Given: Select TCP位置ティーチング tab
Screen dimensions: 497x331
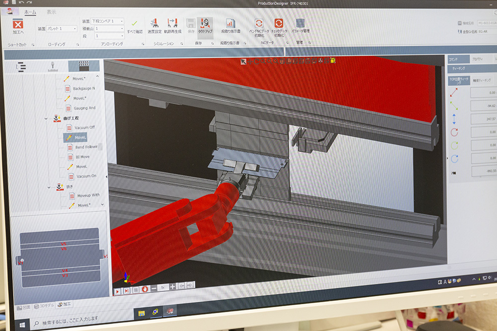Looking at the screenshot, I should [x=458, y=80].
